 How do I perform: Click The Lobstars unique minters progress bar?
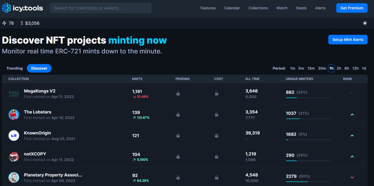(308, 119)
